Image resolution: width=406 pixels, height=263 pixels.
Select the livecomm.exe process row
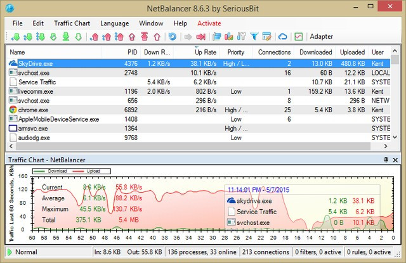coord(199,91)
